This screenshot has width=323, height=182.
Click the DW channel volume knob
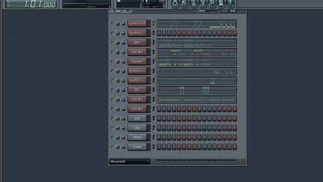coord(123,42)
